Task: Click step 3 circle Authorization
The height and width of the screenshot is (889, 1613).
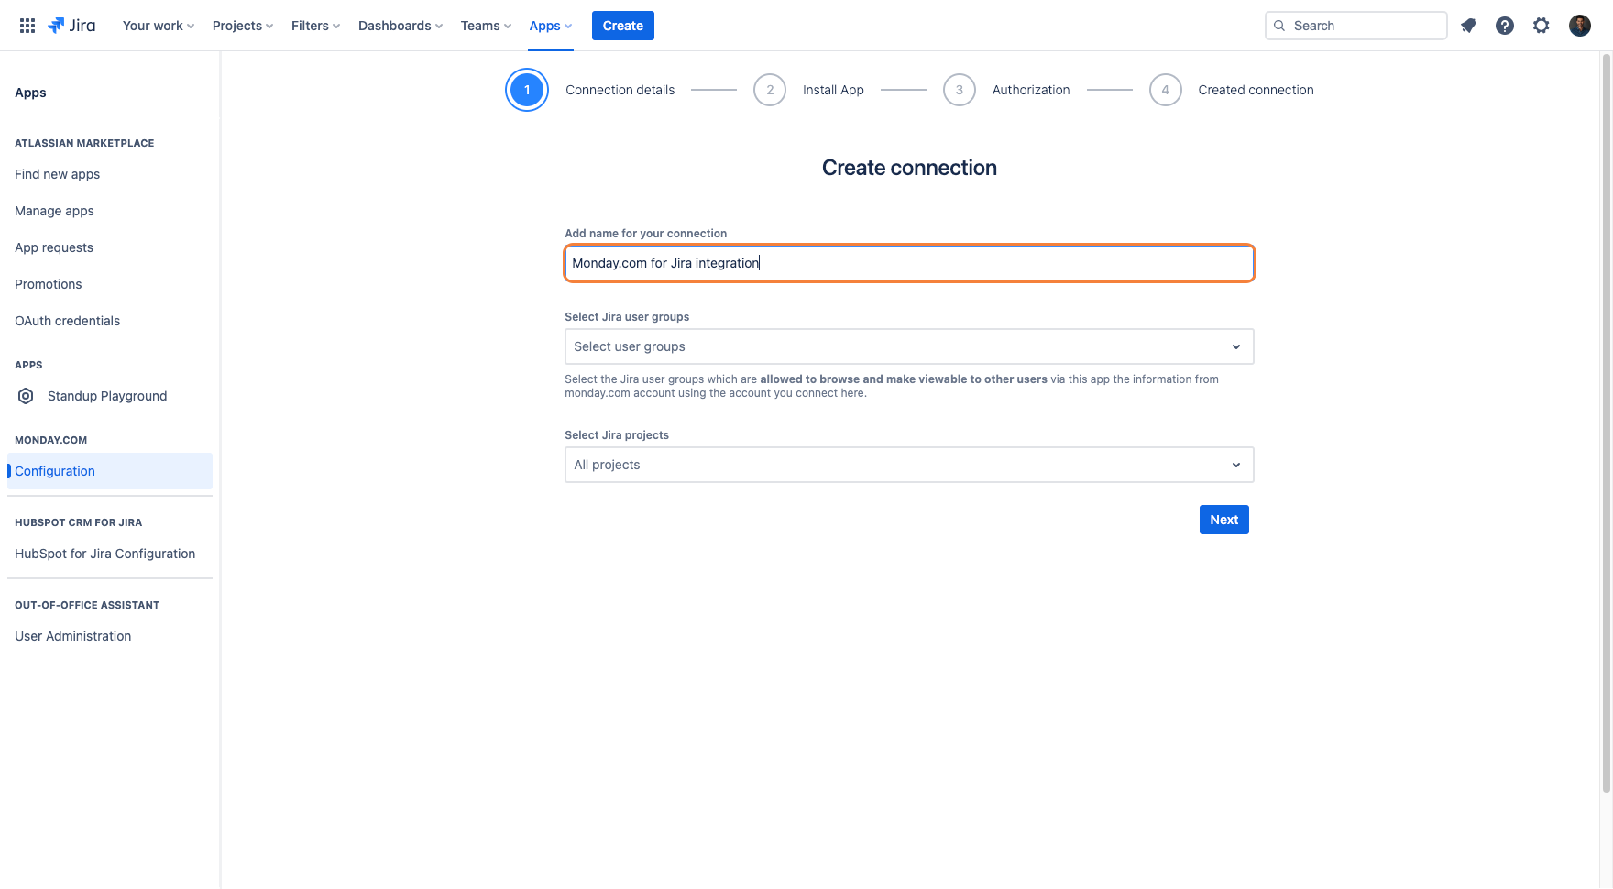Action: [960, 90]
